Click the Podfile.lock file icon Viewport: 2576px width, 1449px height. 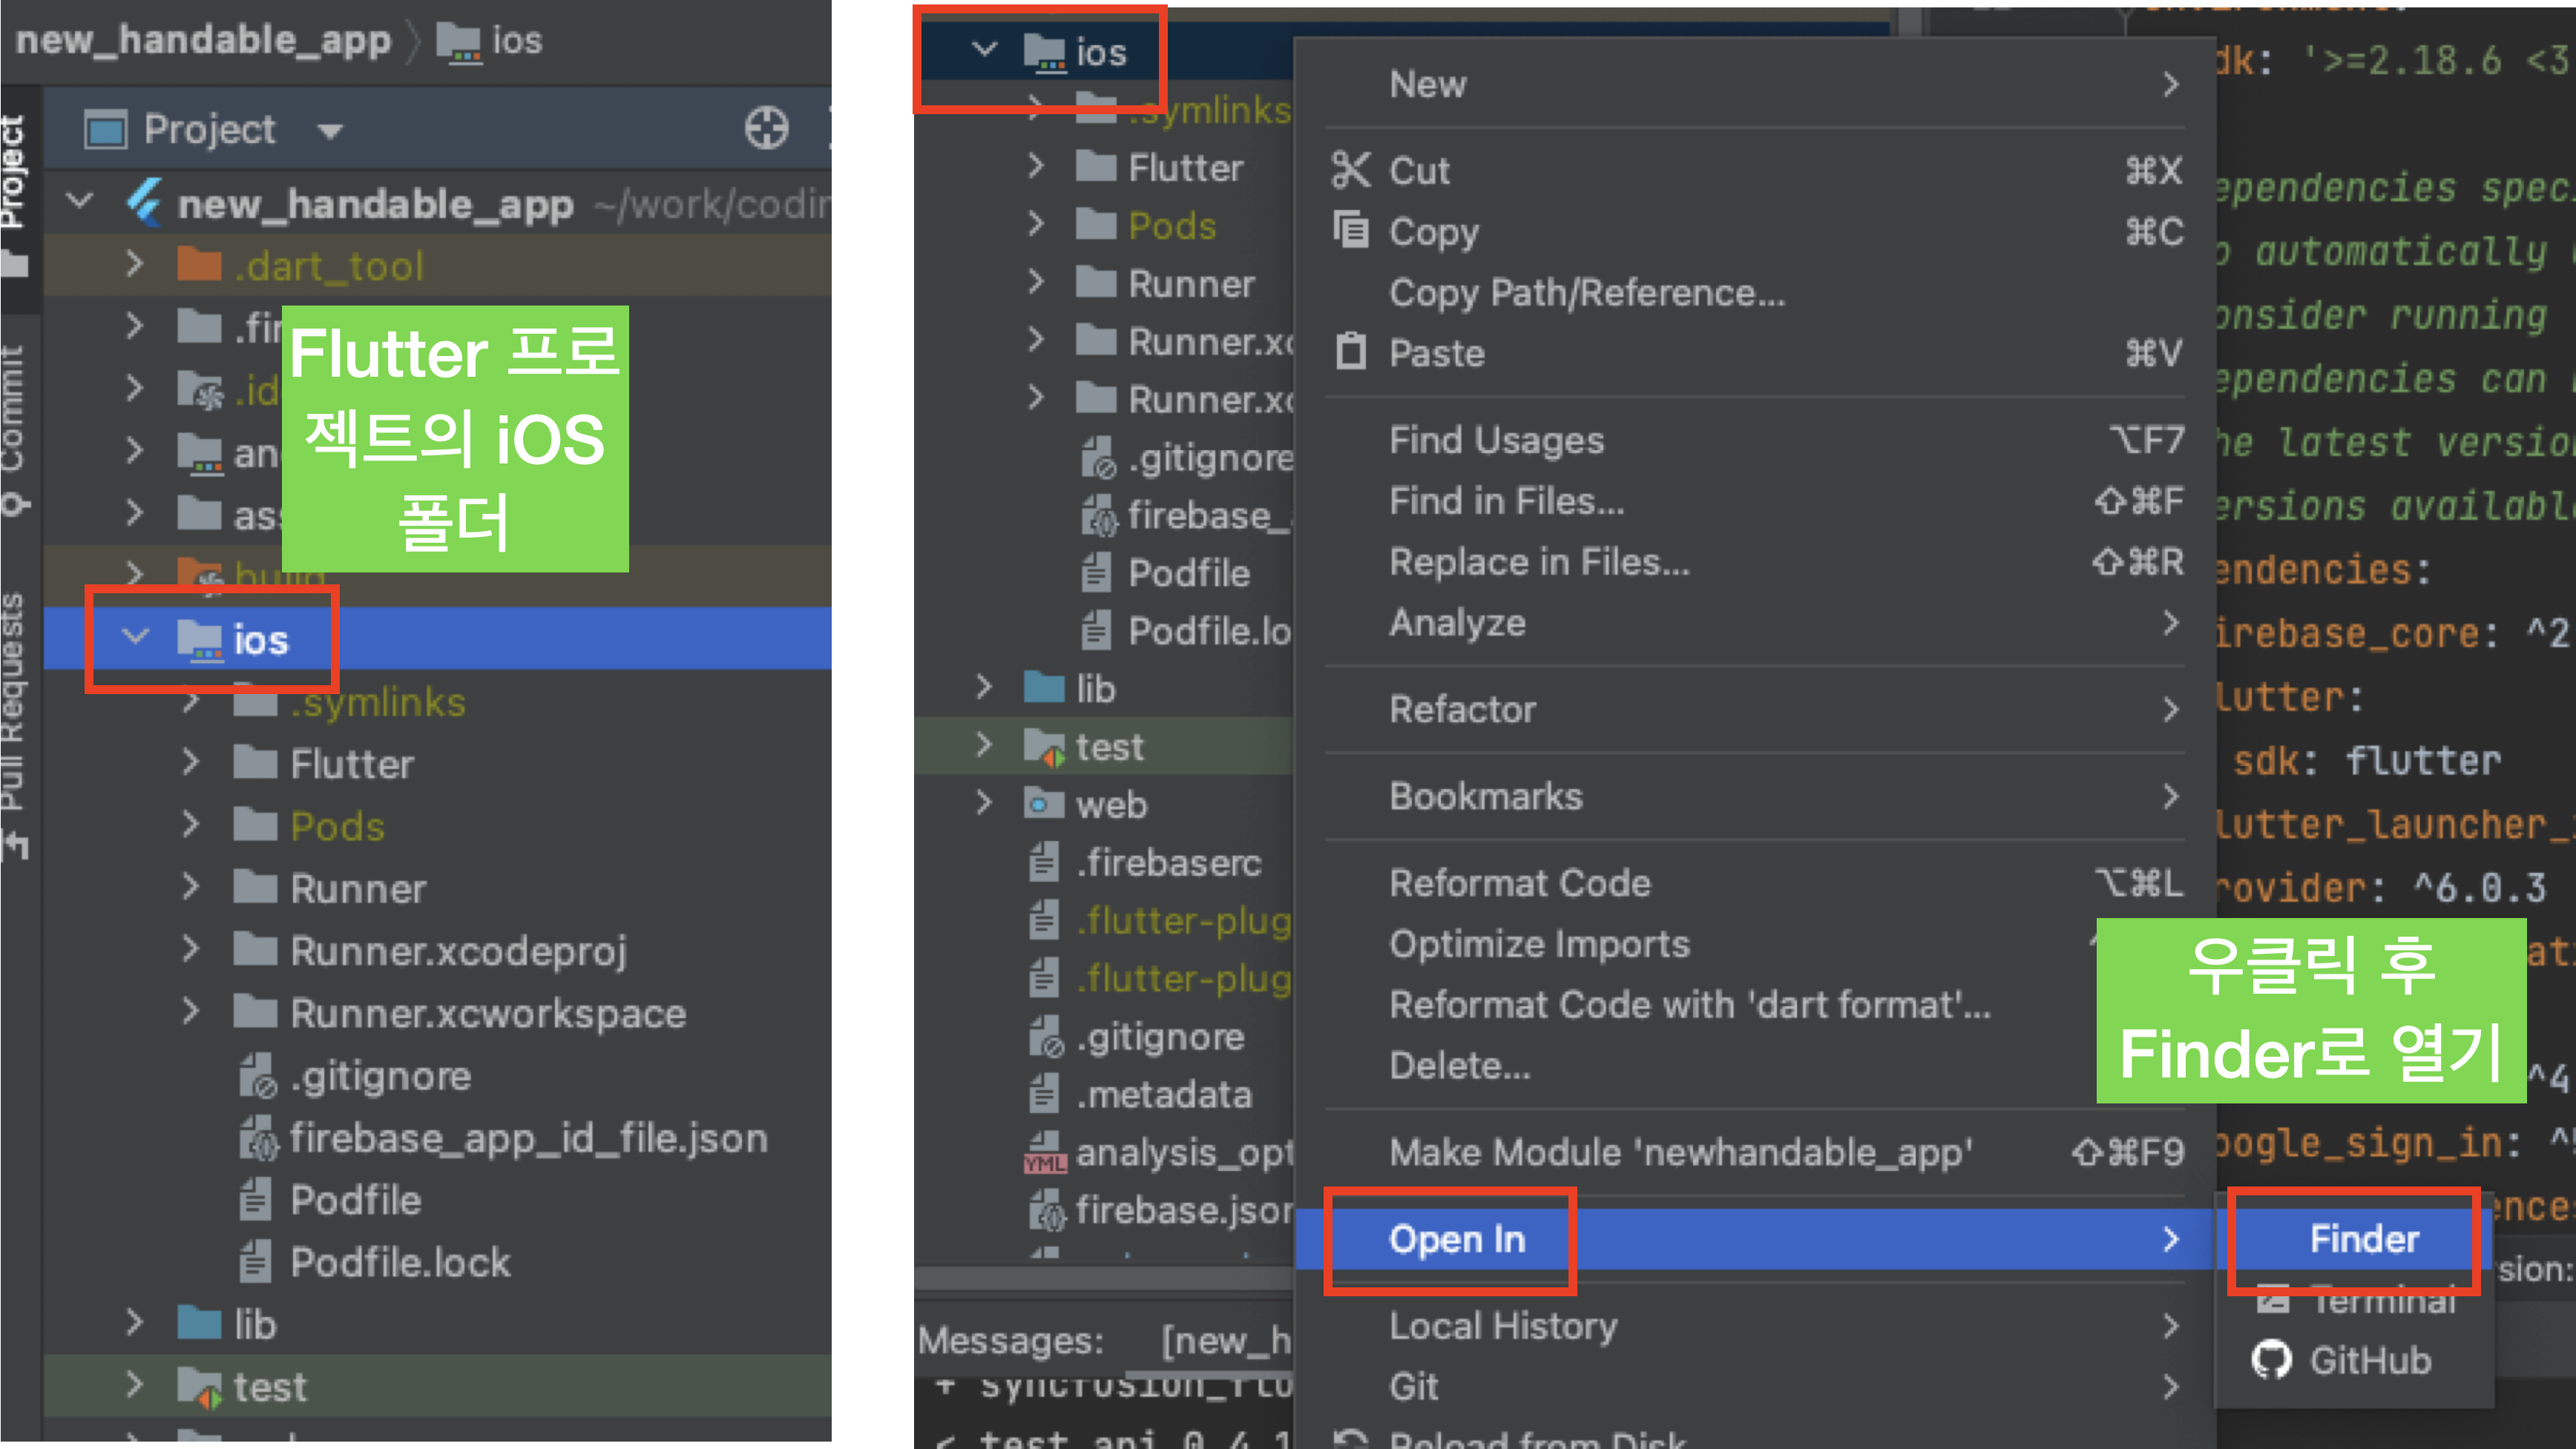point(255,1262)
